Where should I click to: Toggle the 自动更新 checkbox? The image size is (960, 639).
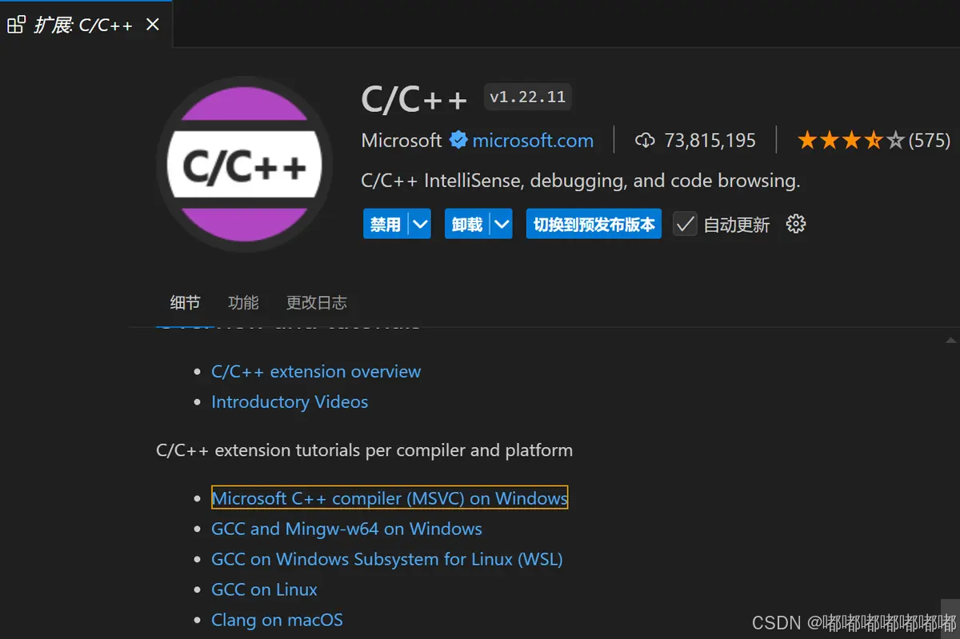(685, 224)
